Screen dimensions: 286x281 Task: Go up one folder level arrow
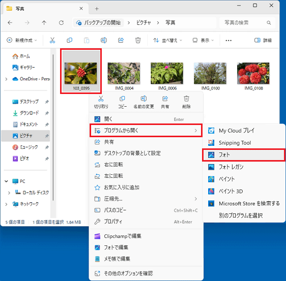click(x=44, y=23)
